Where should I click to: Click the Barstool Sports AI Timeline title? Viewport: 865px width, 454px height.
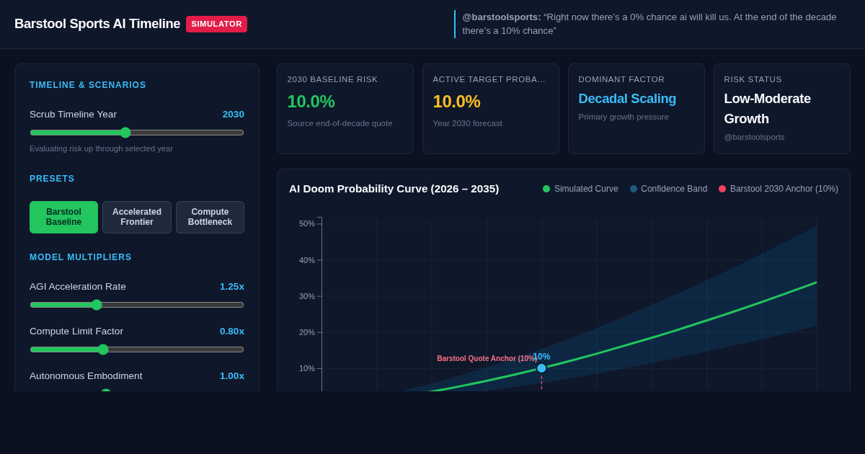point(97,24)
